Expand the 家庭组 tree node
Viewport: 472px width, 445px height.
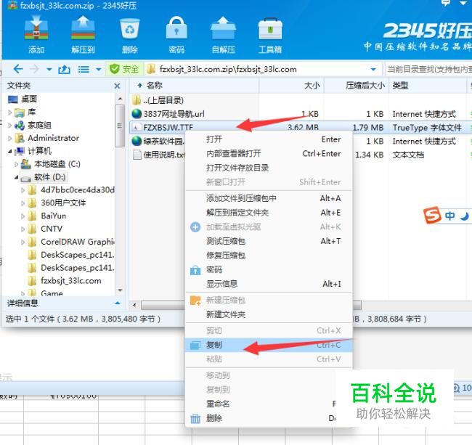tap(10, 125)
